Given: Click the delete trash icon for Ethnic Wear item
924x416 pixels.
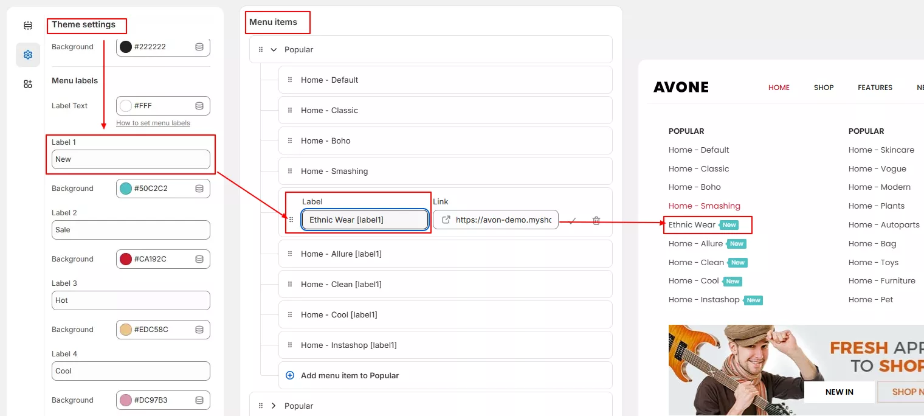Looking at the screenshot, I should coord(596,220).
